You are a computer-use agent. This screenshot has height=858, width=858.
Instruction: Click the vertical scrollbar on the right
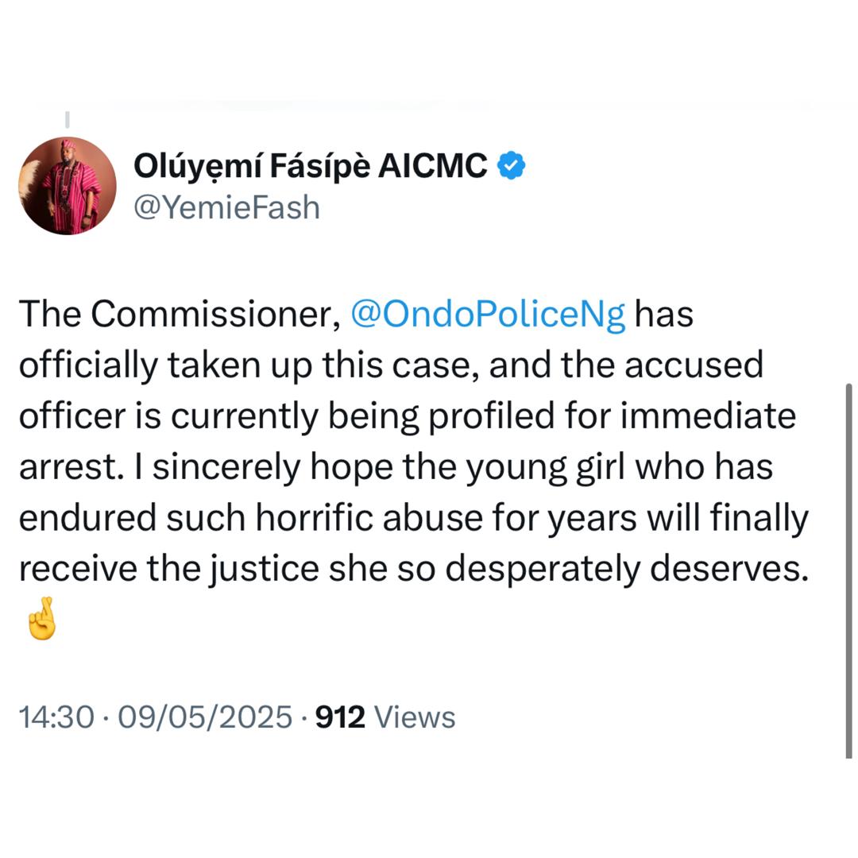click(x=848, y=568)
